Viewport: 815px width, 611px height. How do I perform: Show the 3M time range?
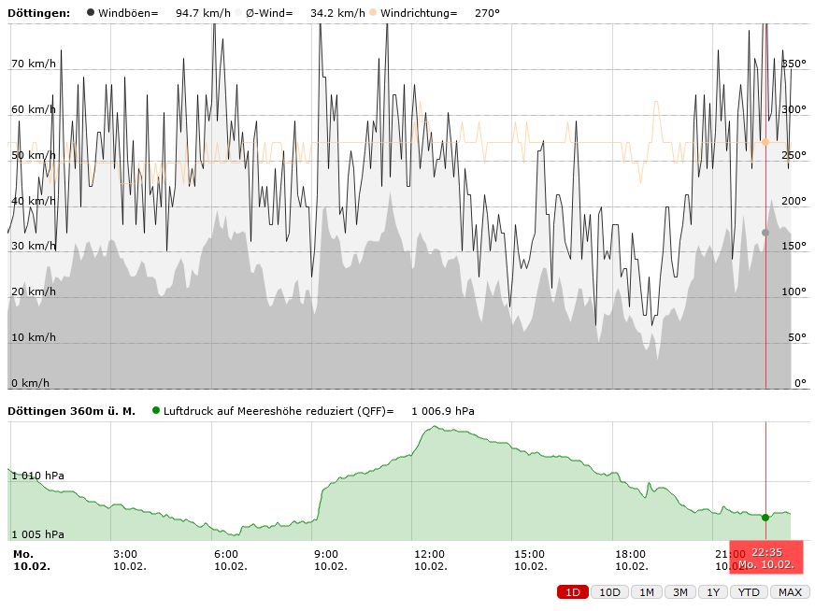[x=679, y=592]
